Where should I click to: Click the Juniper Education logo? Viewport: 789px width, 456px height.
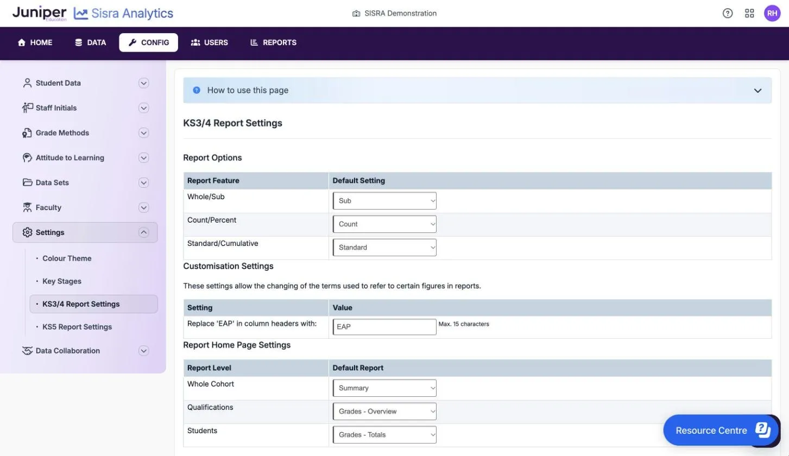[40, 13]
